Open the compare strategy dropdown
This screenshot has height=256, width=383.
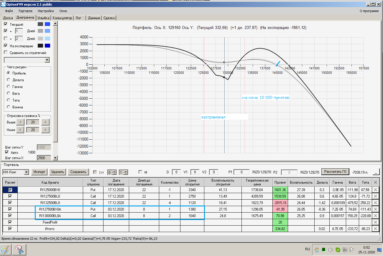pos(47,60)
